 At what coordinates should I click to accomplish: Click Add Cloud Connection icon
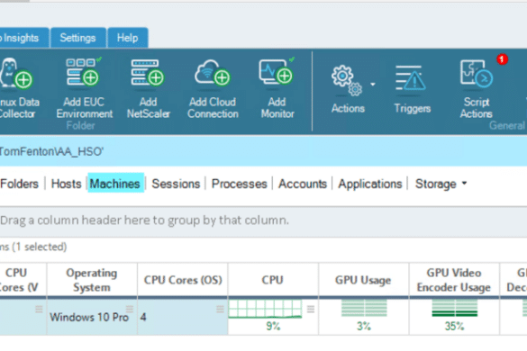pyautogui.click(x=213, y=73)
